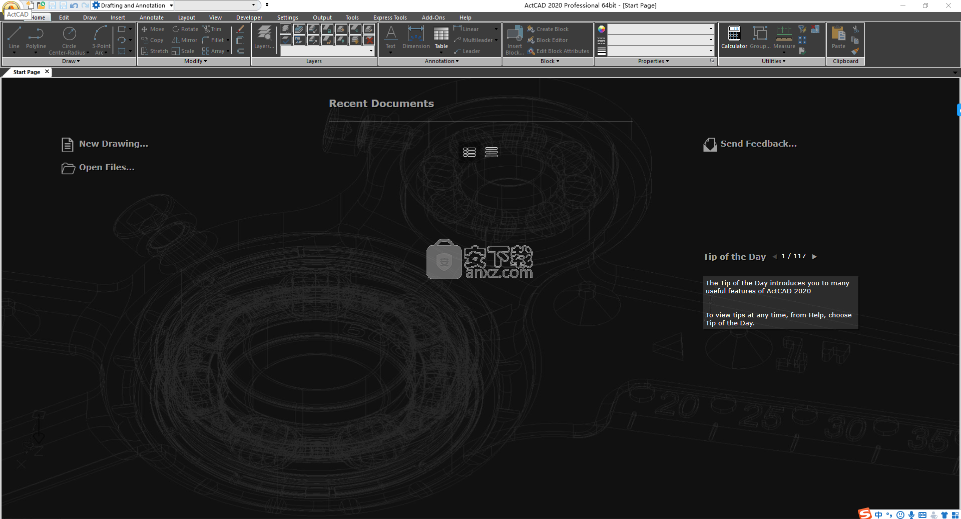
Task: Choose the Stretch tool
Action: click(154, 51)
